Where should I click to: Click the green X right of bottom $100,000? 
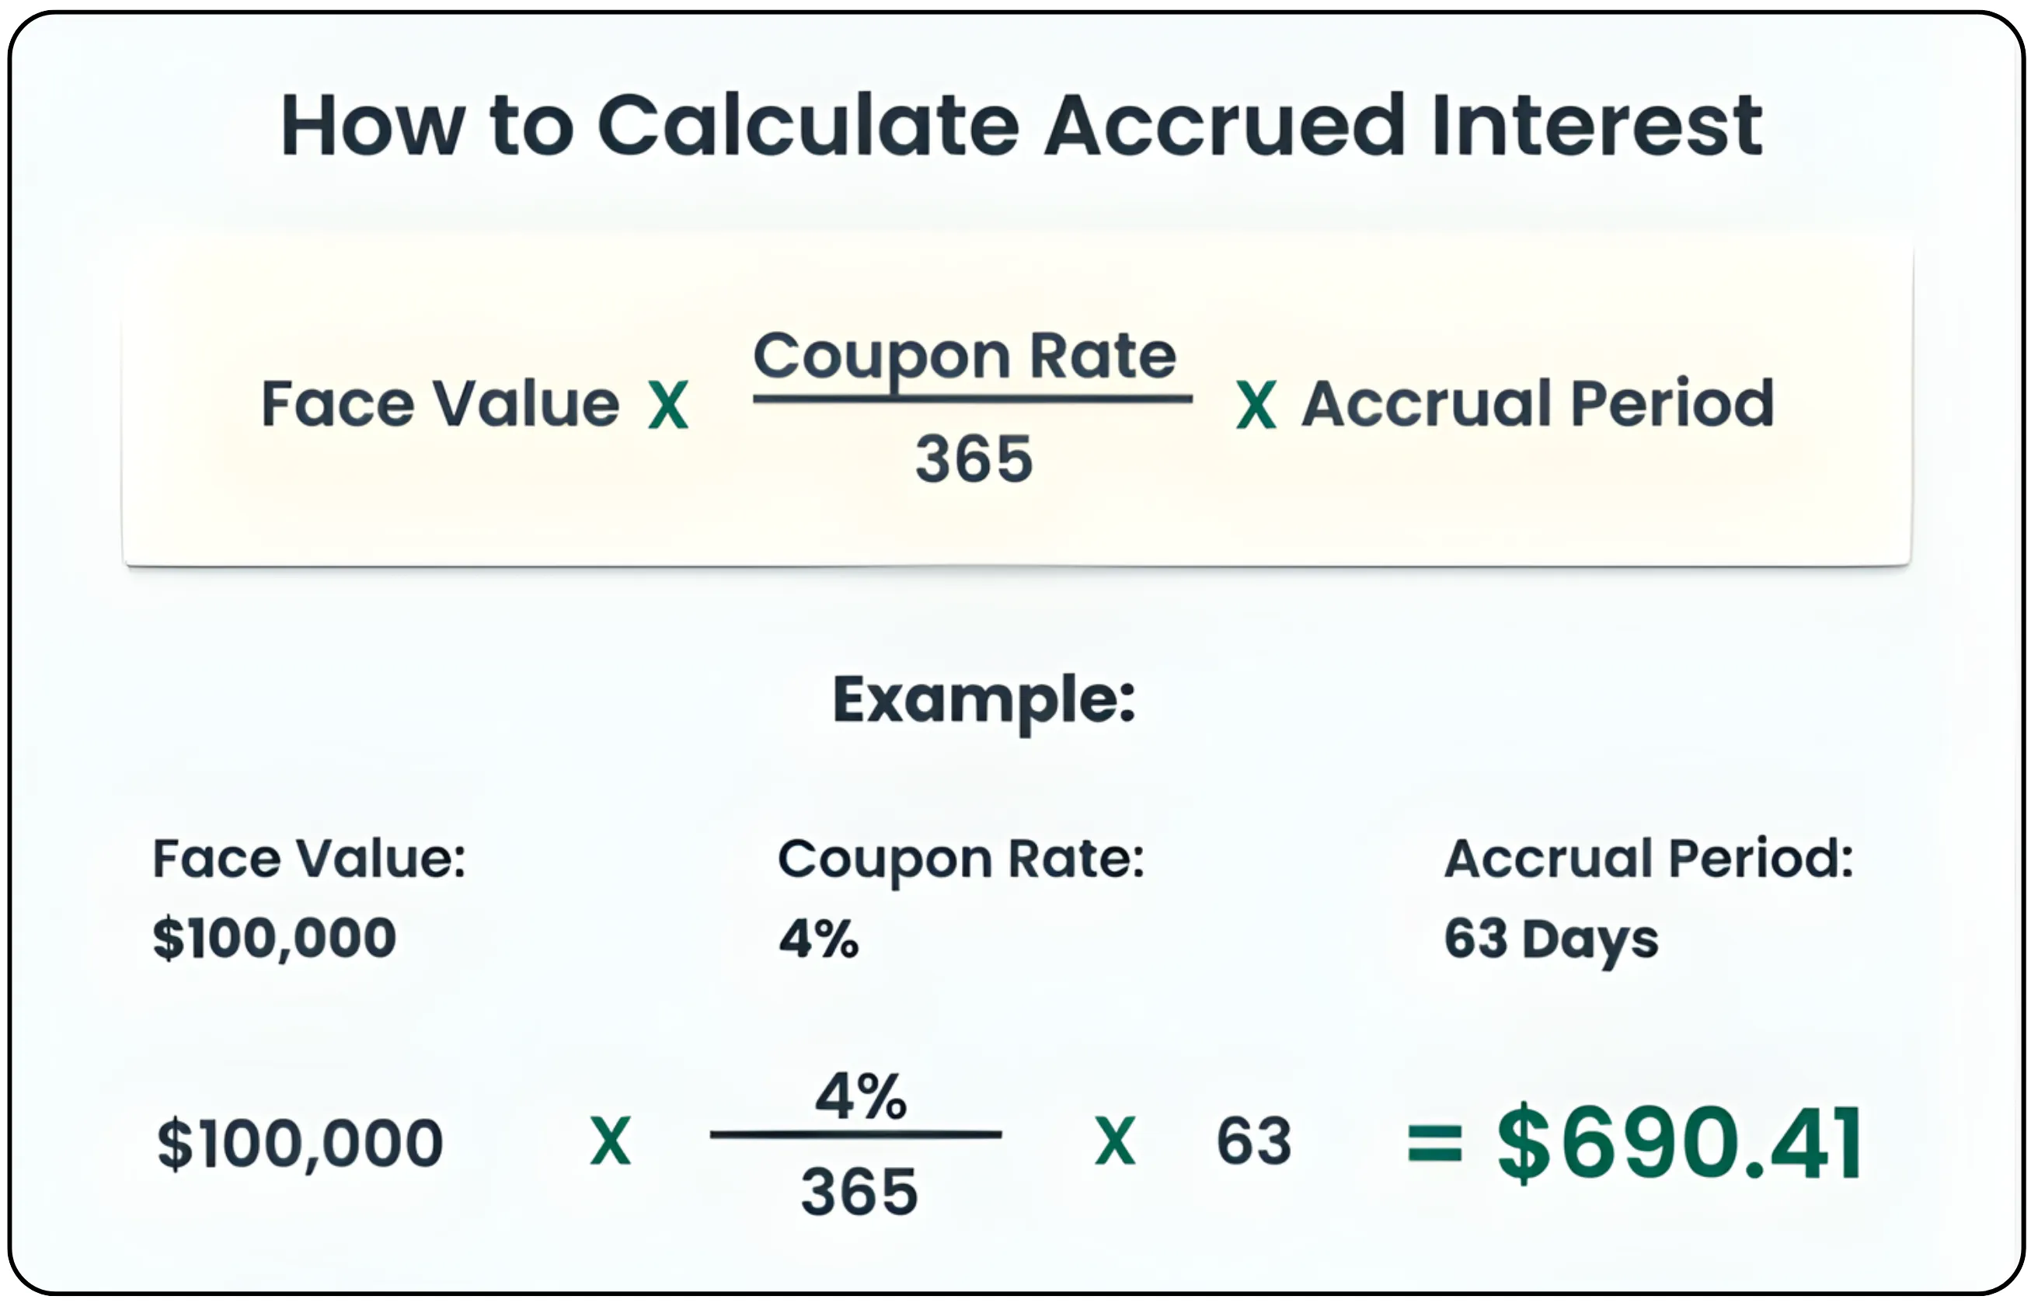click(610, 1140)
